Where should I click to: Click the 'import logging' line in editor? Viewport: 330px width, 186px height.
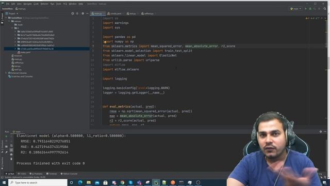(x=114, y=79)
